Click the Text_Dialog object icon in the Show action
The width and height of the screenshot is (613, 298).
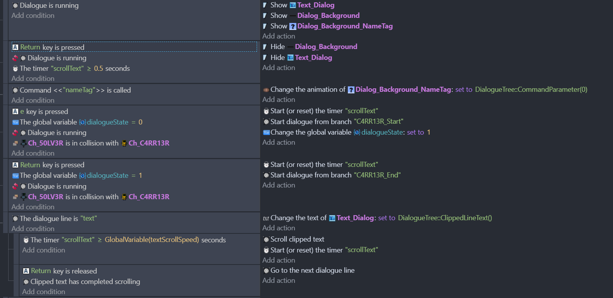point(292,5)
